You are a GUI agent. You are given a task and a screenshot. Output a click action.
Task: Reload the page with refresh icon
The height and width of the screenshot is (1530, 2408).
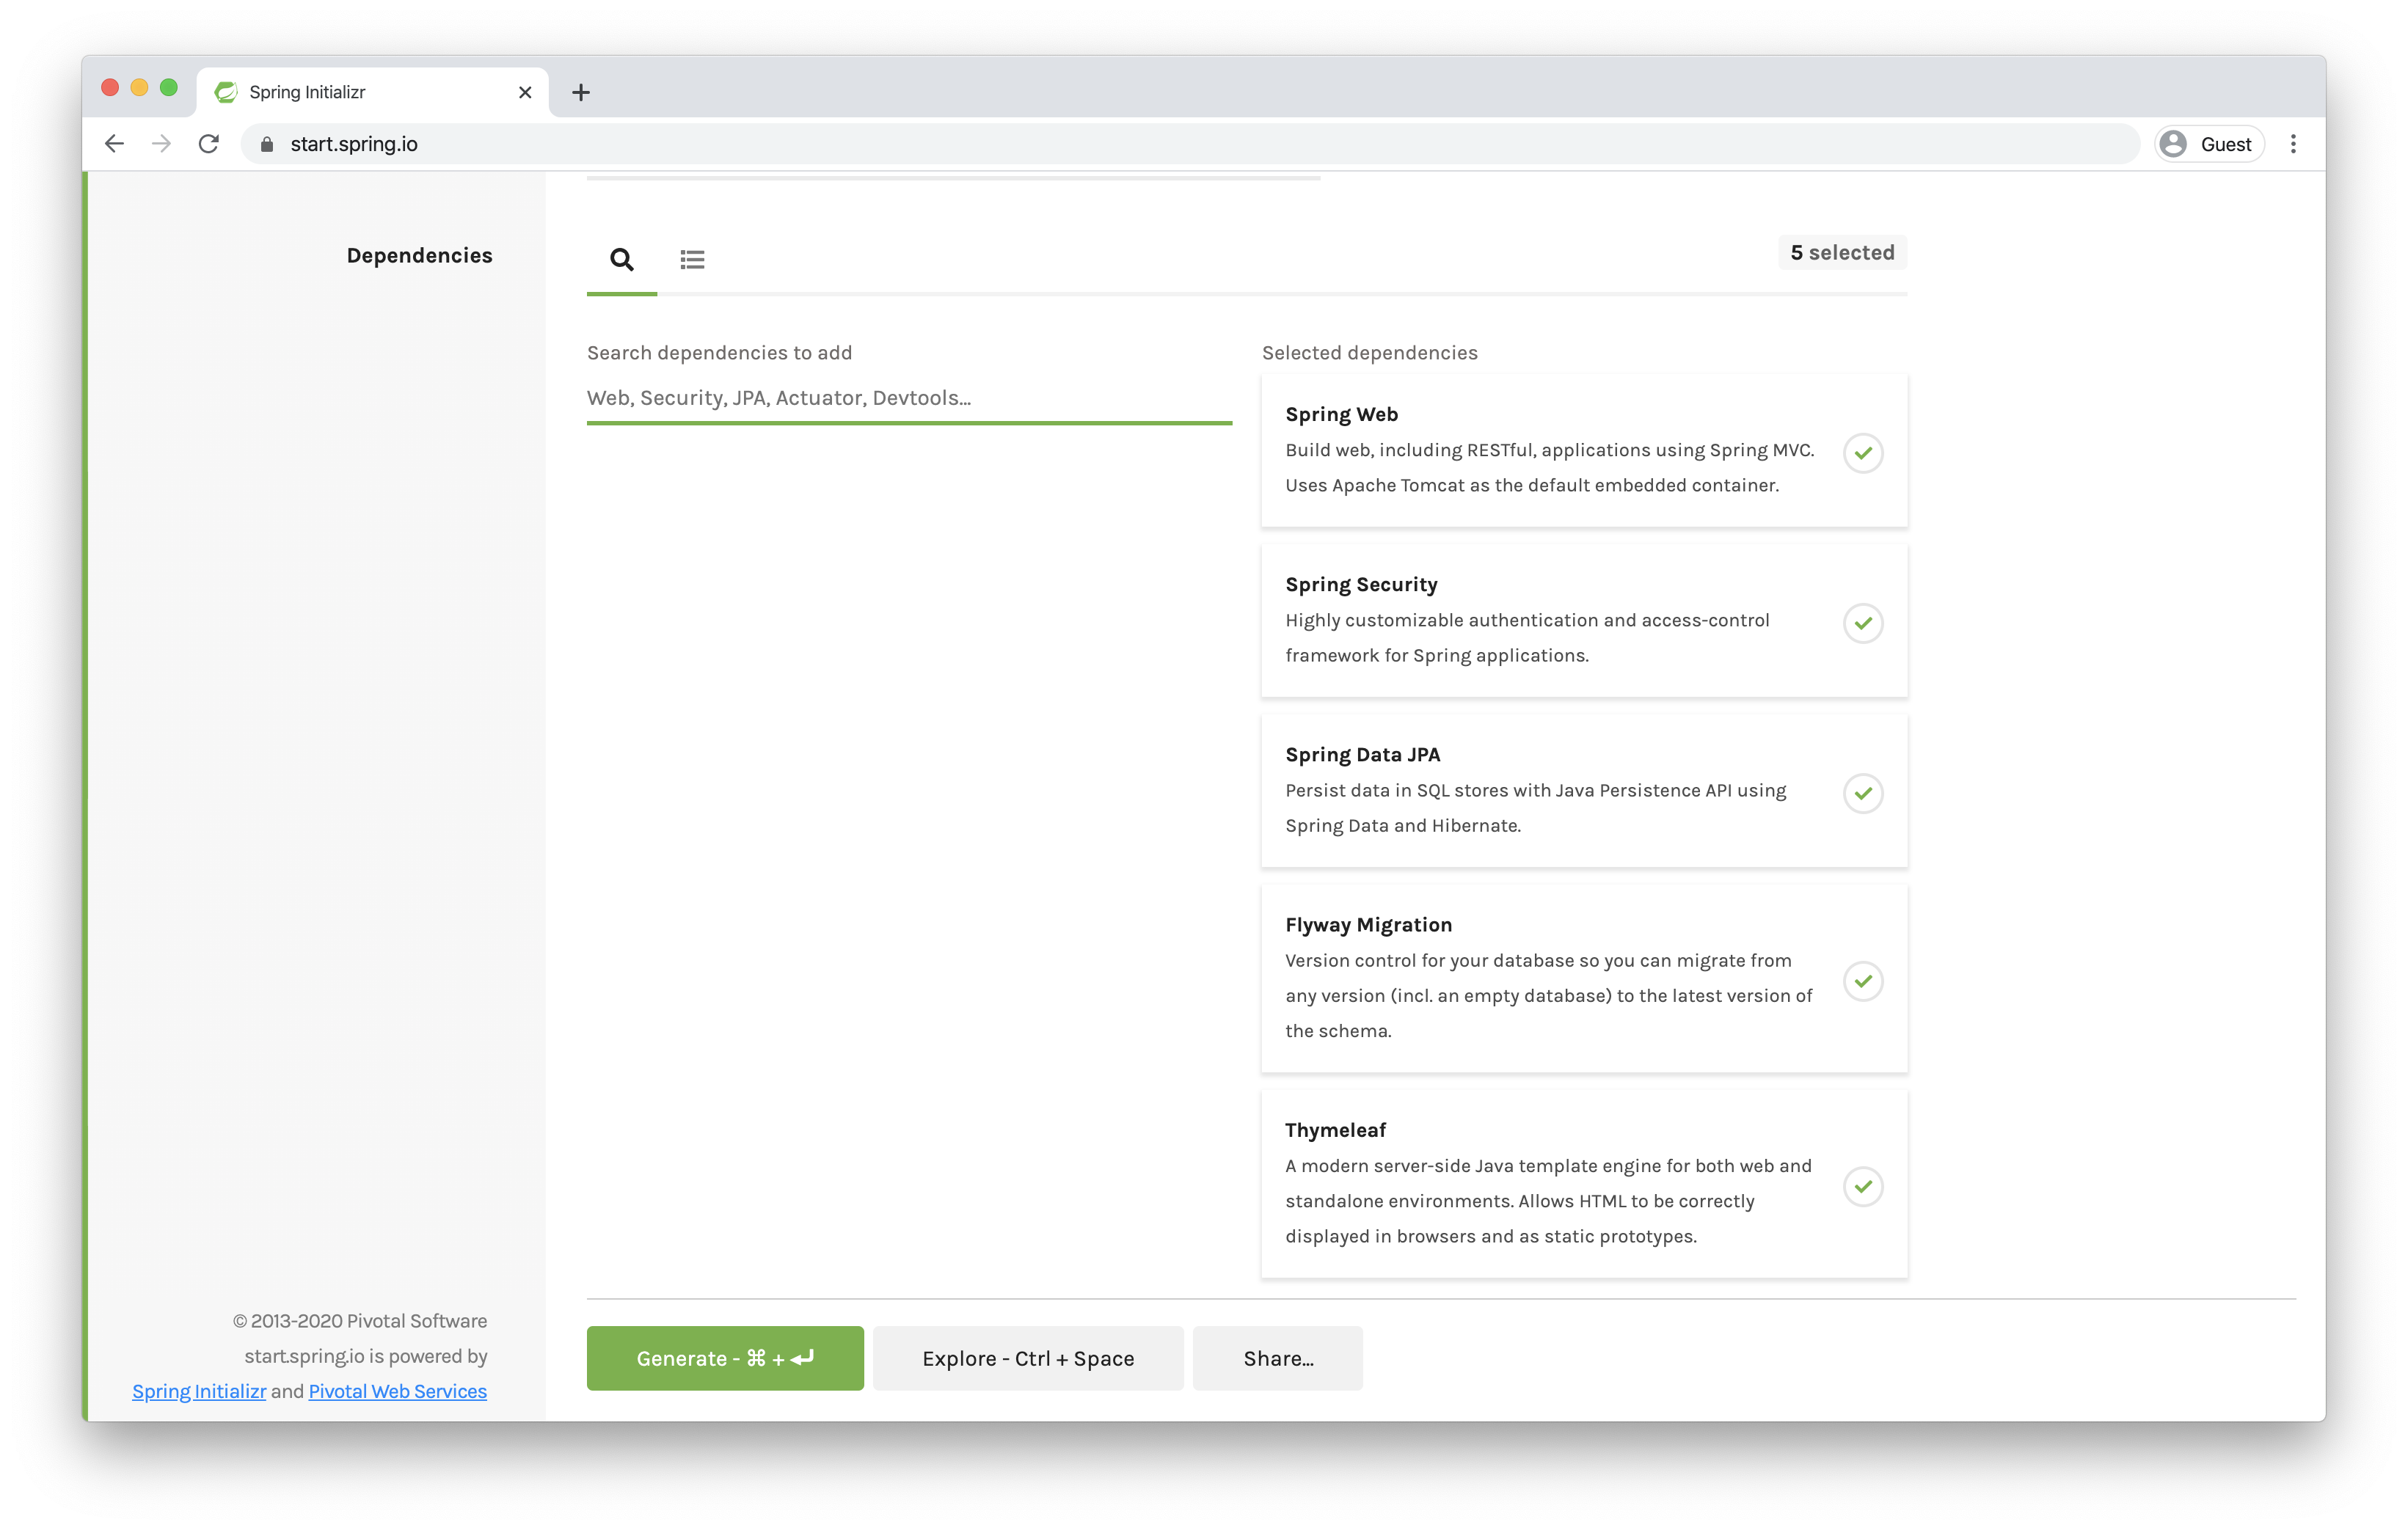tap(208, 144)
